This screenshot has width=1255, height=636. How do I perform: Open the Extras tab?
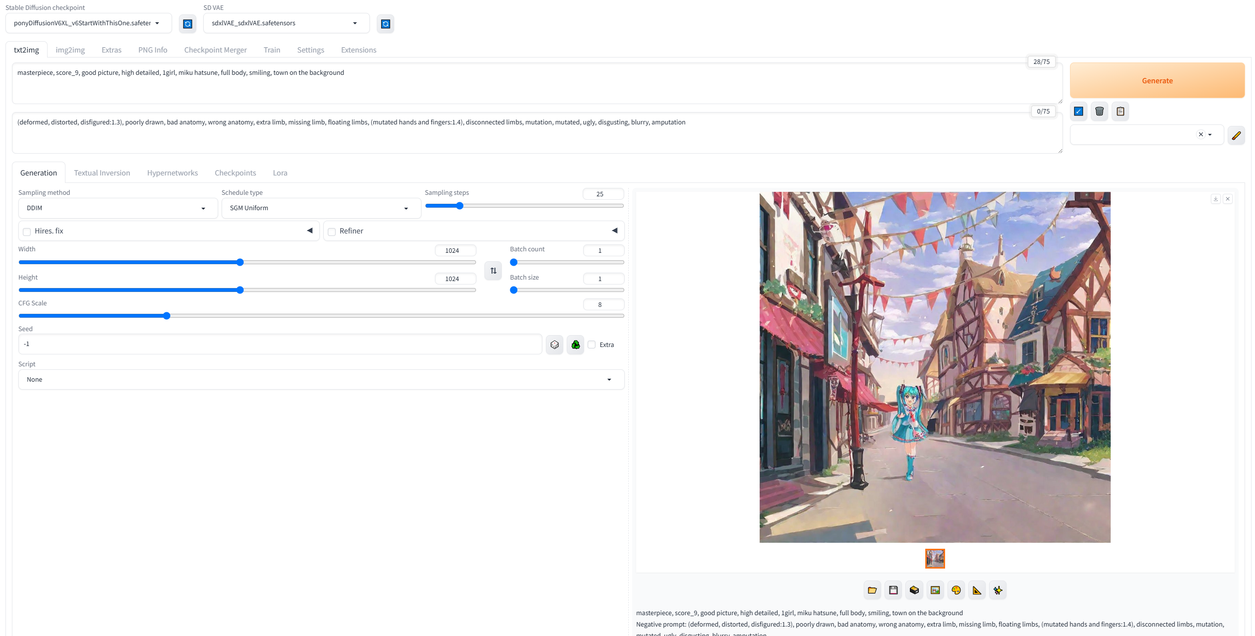(112, 50)
